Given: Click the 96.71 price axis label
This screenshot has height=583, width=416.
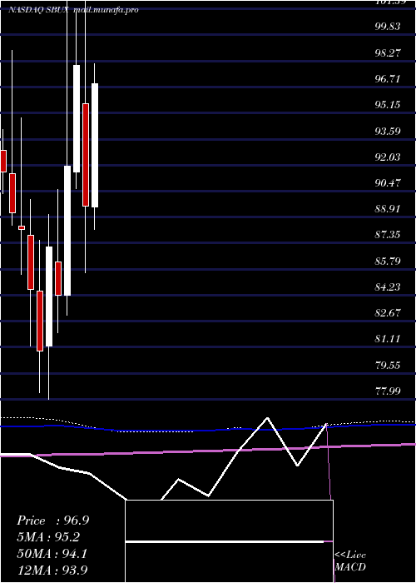Looking at the screenshot, I should [388, 79].
